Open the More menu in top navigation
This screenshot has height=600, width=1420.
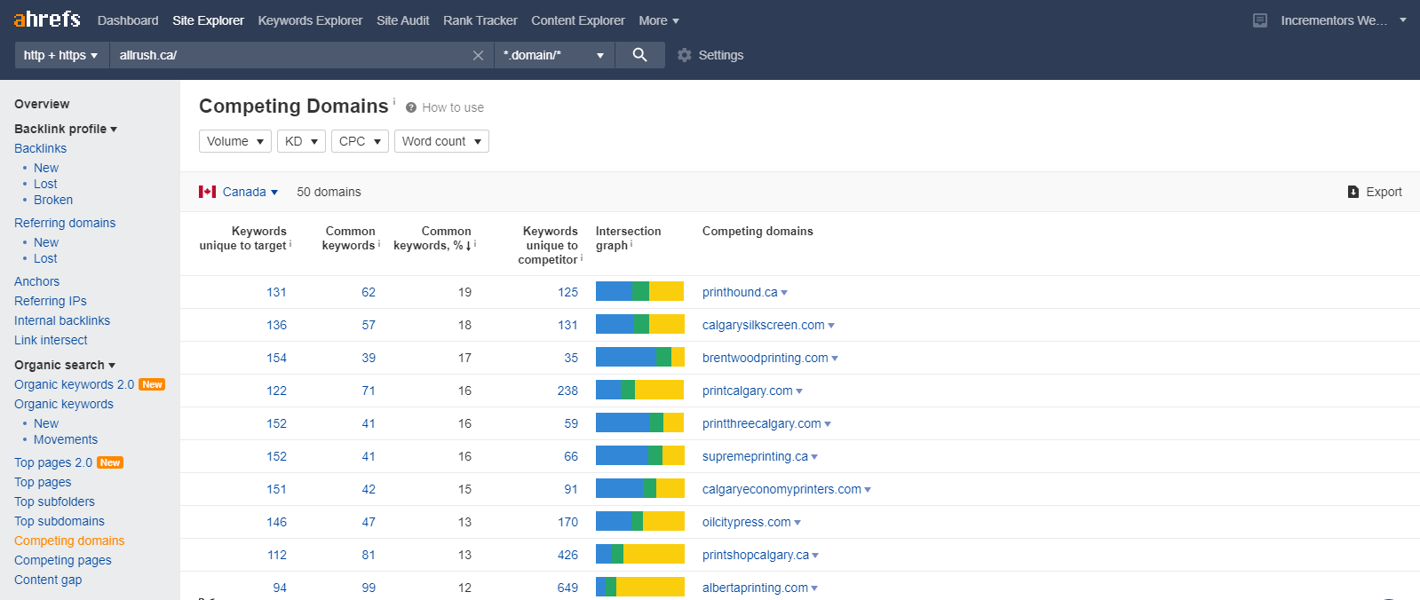click(659, 20)
